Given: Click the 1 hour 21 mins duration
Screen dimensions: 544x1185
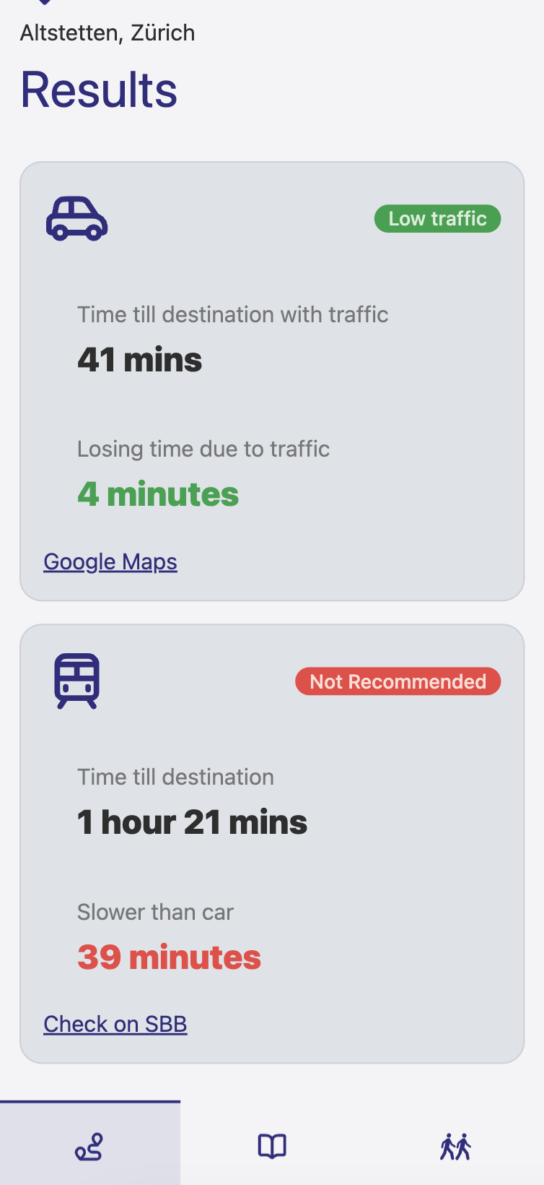Looking at the screenshot, I should pos(192,822).
